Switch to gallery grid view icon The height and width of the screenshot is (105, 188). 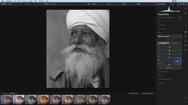(139, 4)
